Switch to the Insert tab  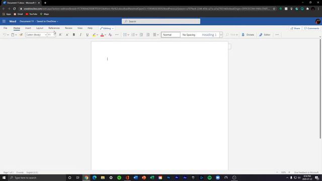point(28,28)
